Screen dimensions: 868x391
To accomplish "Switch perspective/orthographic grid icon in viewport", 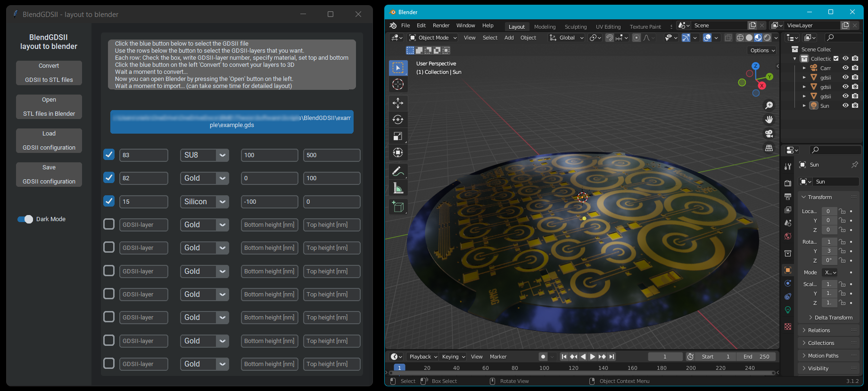I will point(769,148).
